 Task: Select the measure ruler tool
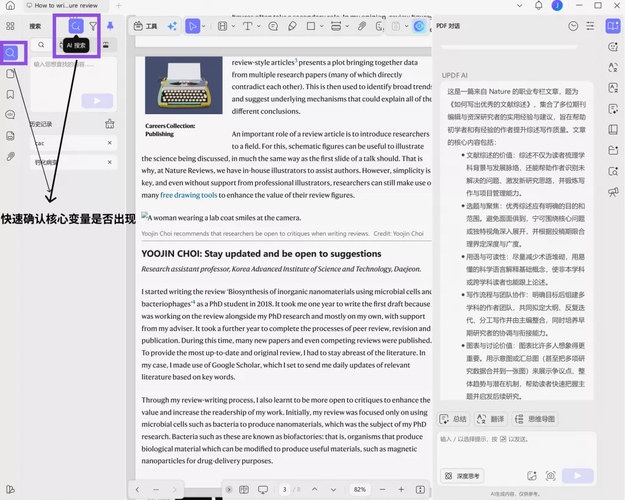coord(336,26)
